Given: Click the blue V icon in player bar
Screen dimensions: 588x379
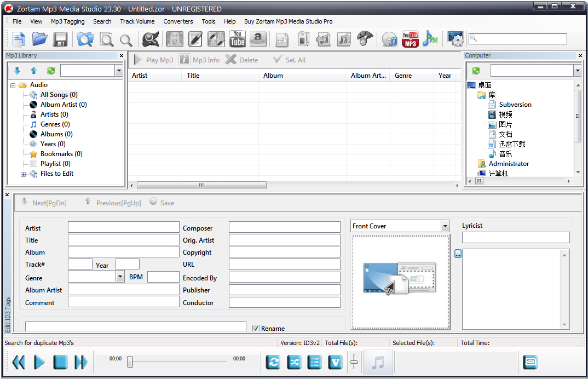Looking at the screenshot, I should point(335,362).
